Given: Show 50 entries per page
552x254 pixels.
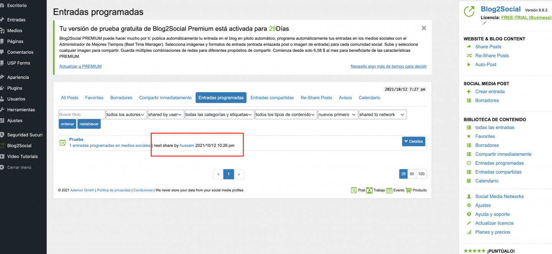Looking at the screenshot, I should coord(412,174).
